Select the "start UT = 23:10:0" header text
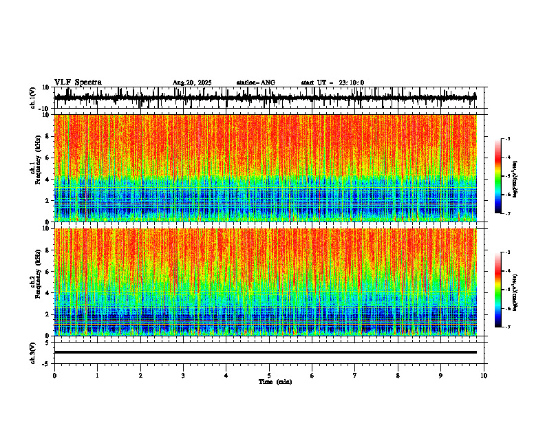This screenshot has height=421, width=545. coord(332,83)
